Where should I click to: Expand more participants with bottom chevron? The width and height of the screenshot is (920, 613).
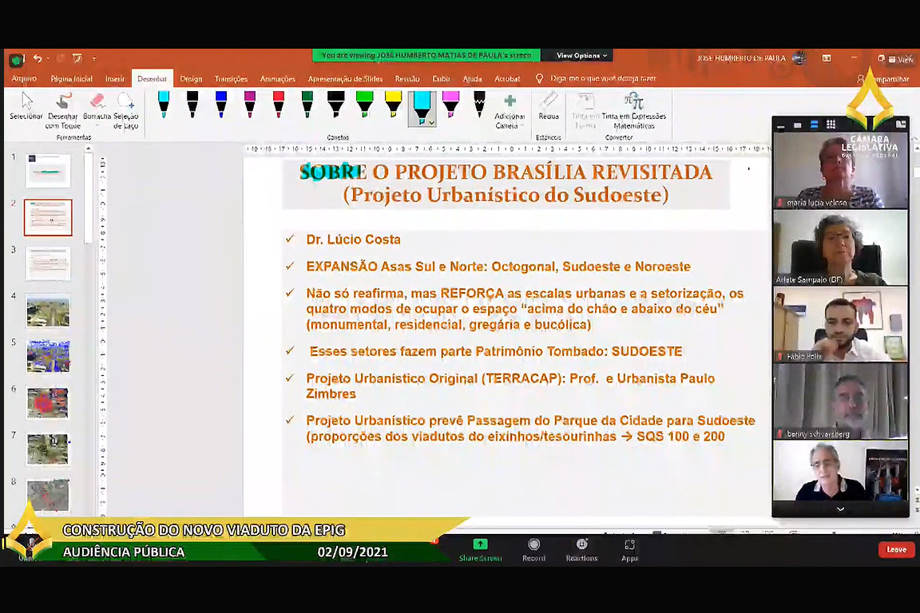click(x=840, y=509)
